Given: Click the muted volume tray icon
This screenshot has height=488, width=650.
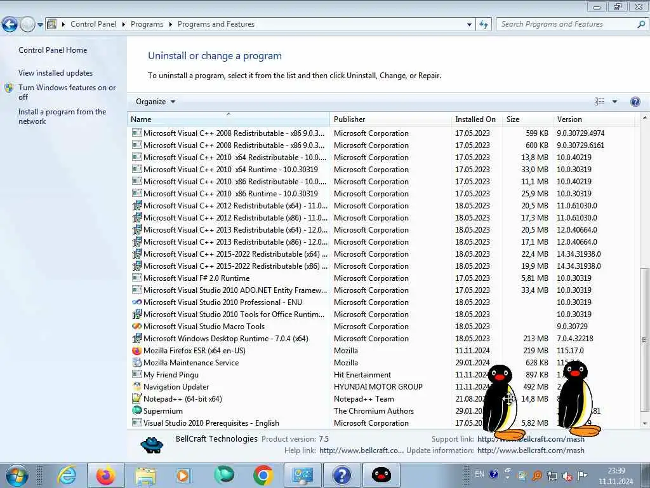Looking at the screenshot, I should tap(567, 476).
